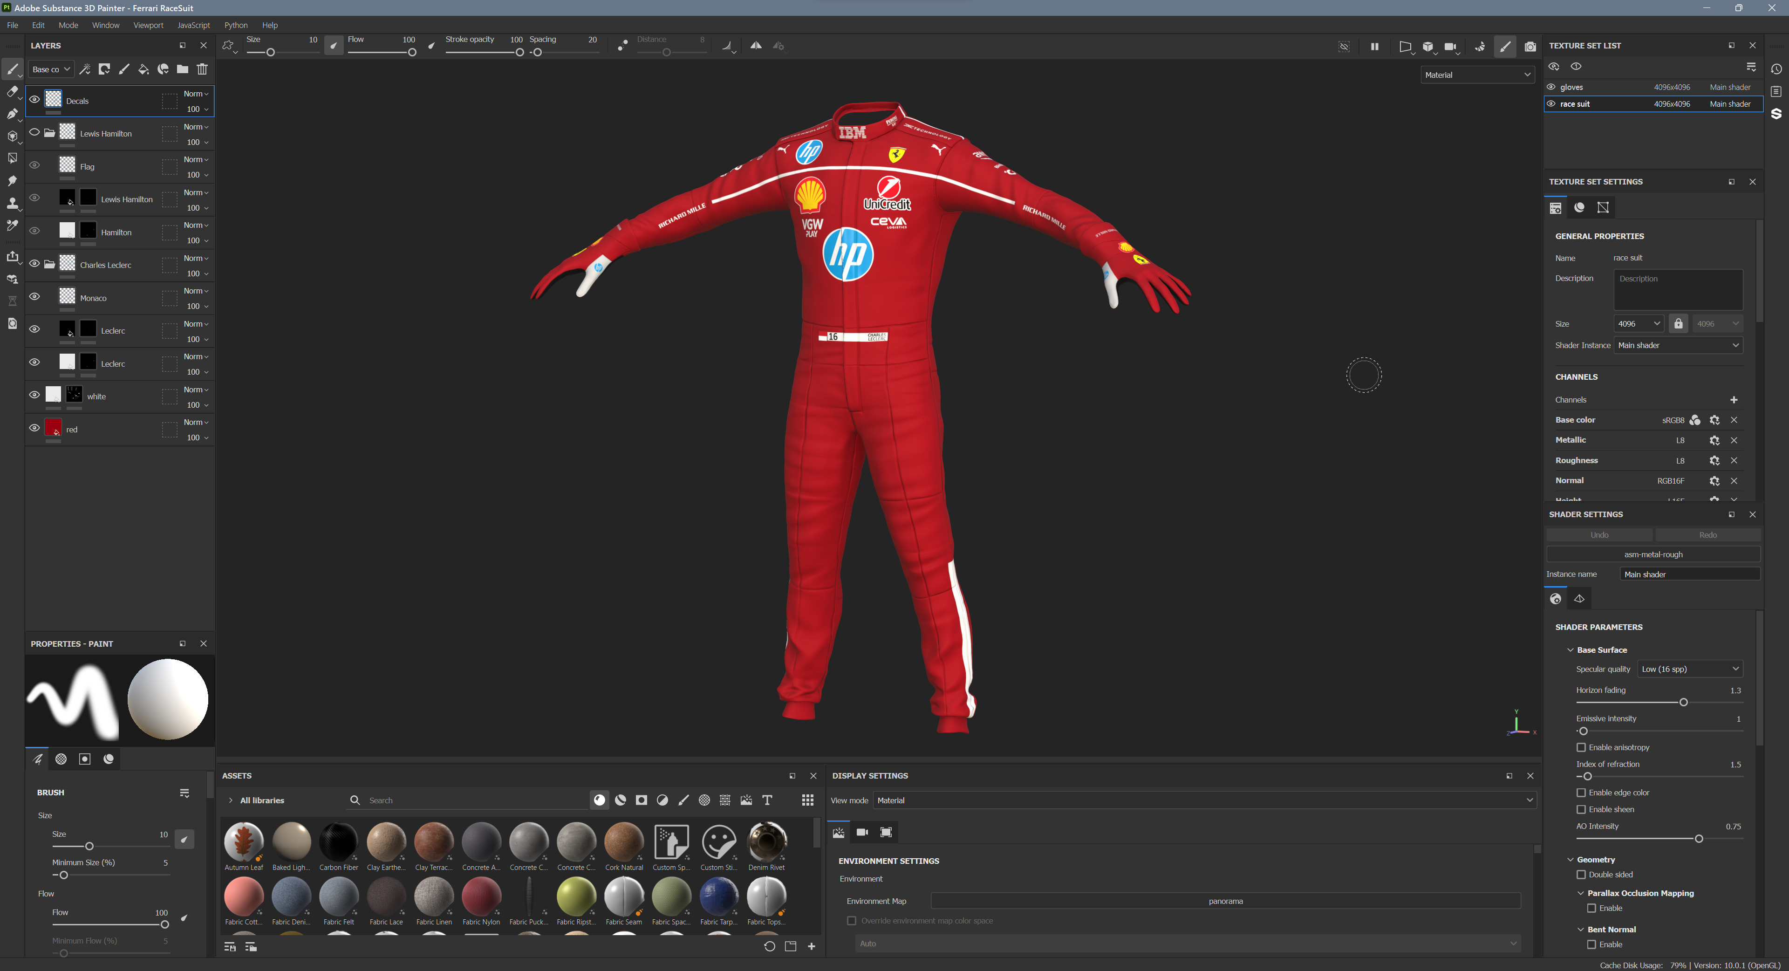Enable anisotropy checkbox
The image size is (1789, 971).
pyautogui.click(x=1581, y=747)
